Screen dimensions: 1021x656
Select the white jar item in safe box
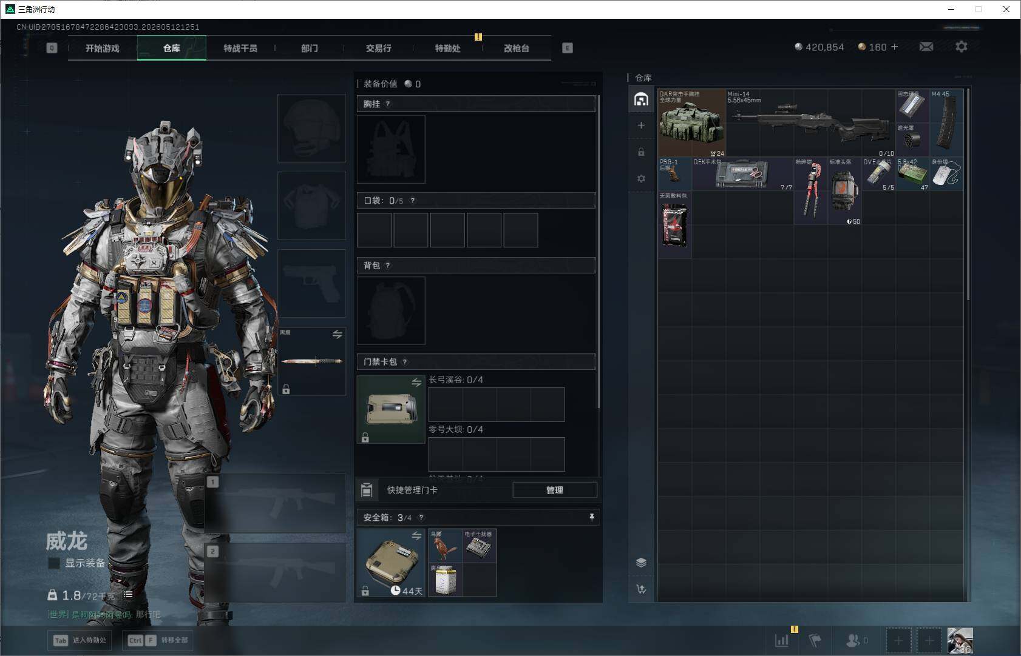coord(446,580)
